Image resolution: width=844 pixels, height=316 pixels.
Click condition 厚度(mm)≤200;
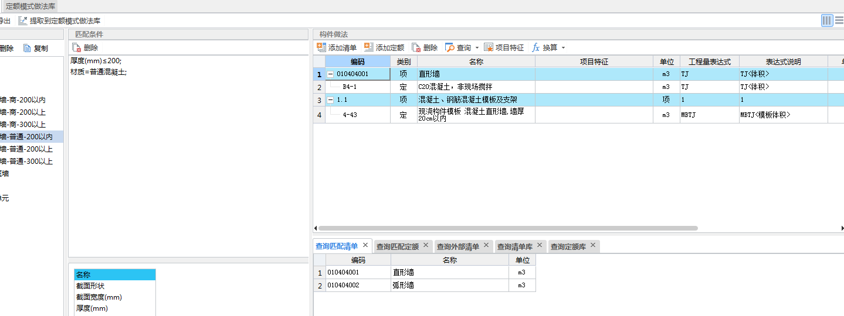coord(96,60)
